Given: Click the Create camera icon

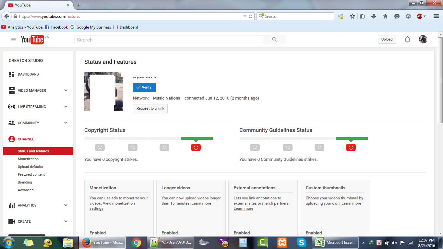Looking at the screenshot, I should [12, 221].
